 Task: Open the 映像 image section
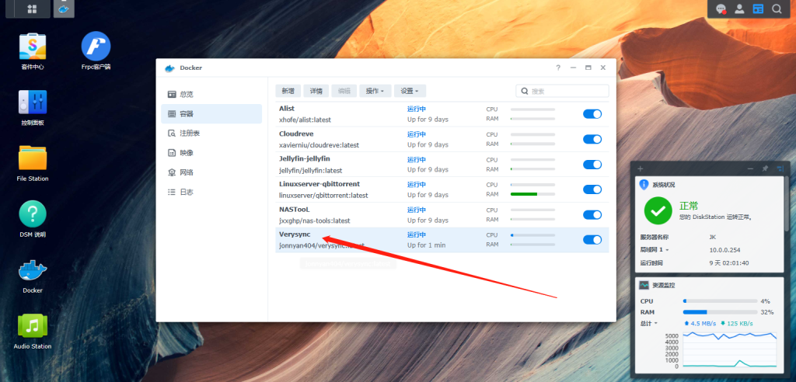point(211,153)
